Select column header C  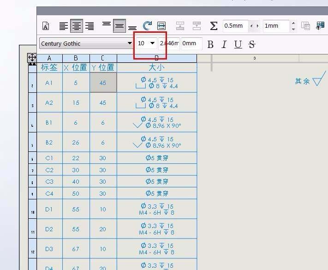(x=103, y=58)
